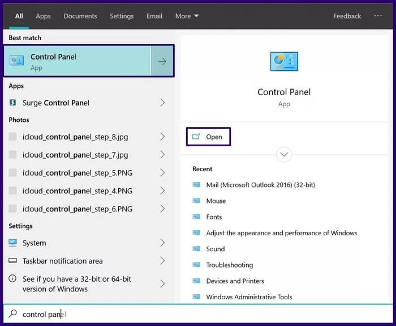Click thumbnail icon of icloud_control_panel_step_8.jpg
Viewport: 396px width, 326px height.
click(12, 137)
